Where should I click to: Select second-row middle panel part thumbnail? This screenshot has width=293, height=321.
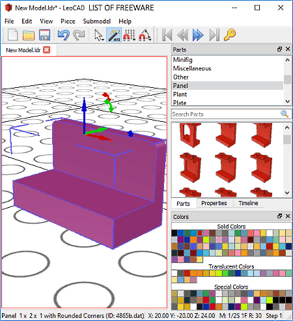coord(226,167)
